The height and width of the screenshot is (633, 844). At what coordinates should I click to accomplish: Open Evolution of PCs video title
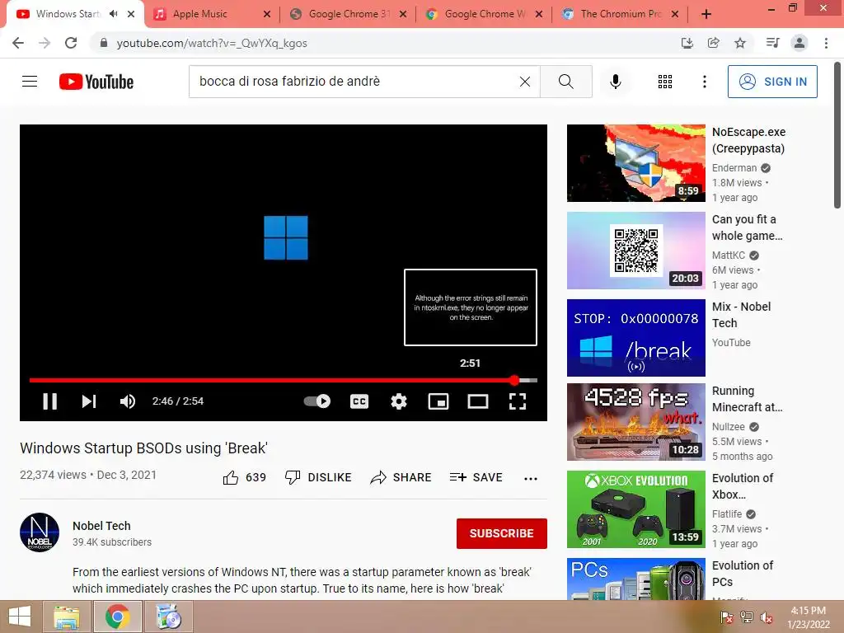coord(743,574)
